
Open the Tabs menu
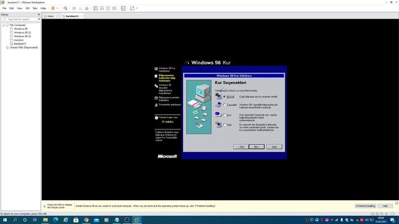35,8
